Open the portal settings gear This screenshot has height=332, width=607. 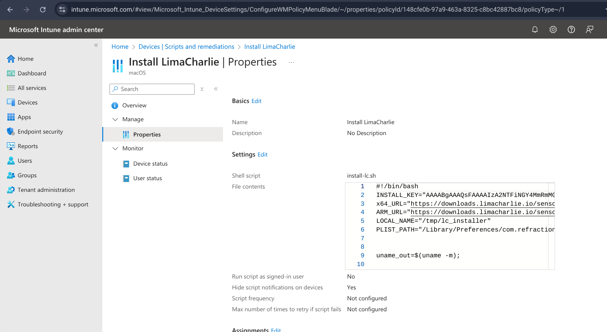pos(553,29)
